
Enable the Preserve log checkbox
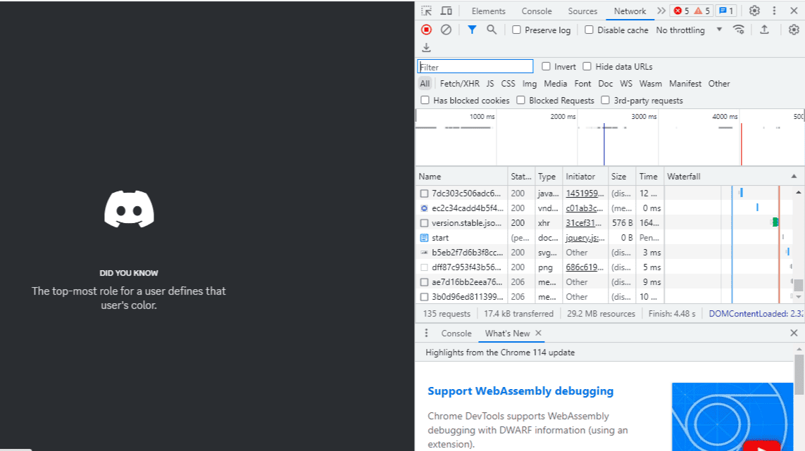516,30
